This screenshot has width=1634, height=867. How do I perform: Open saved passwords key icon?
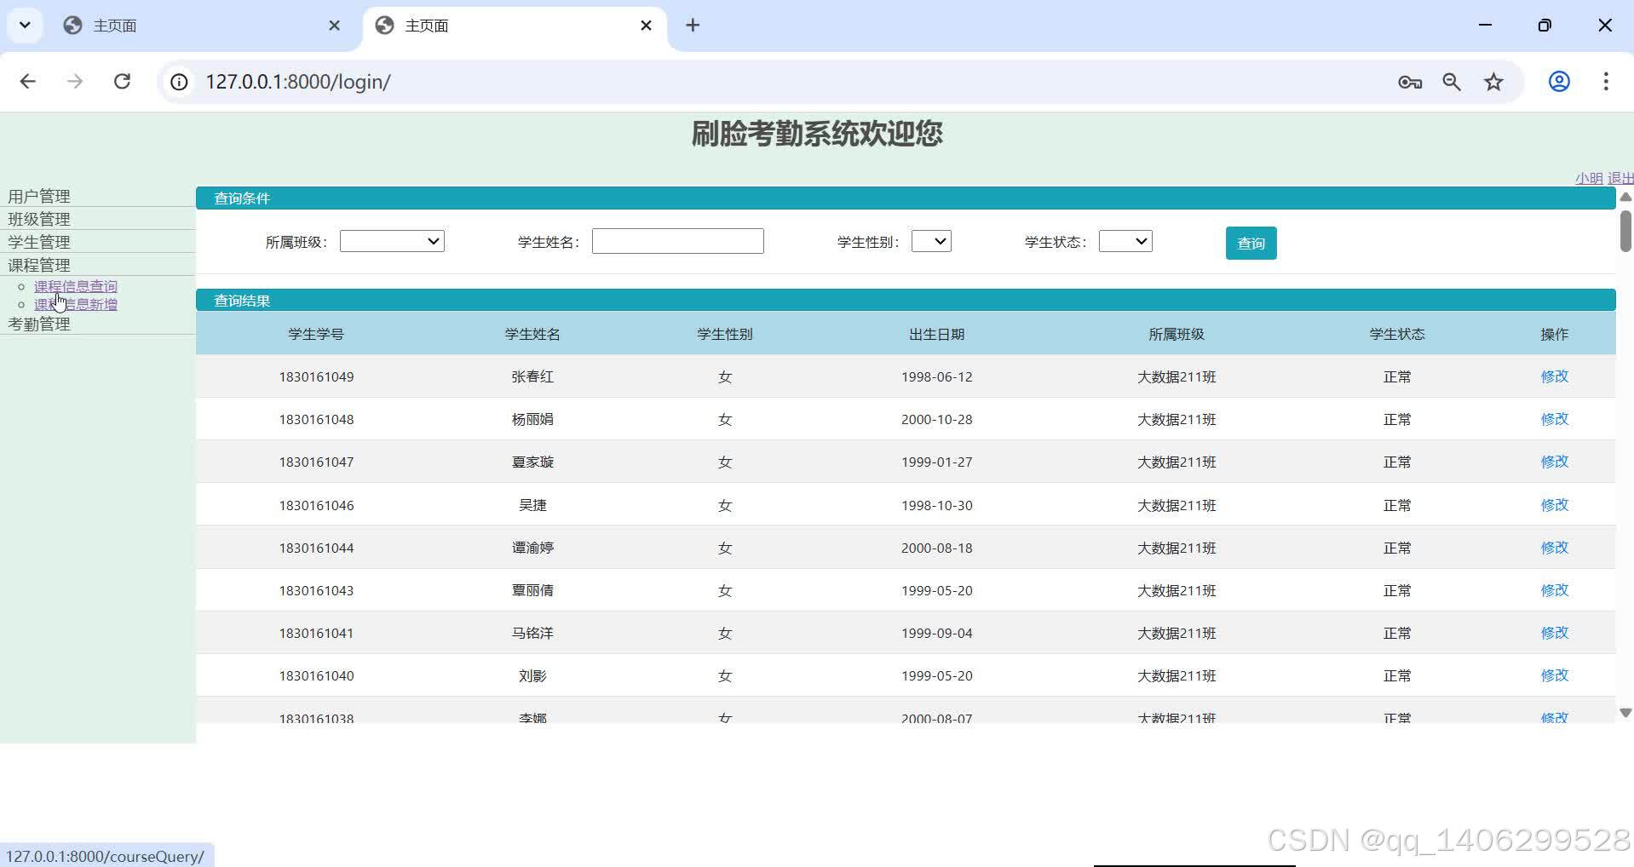[1410, 82]
